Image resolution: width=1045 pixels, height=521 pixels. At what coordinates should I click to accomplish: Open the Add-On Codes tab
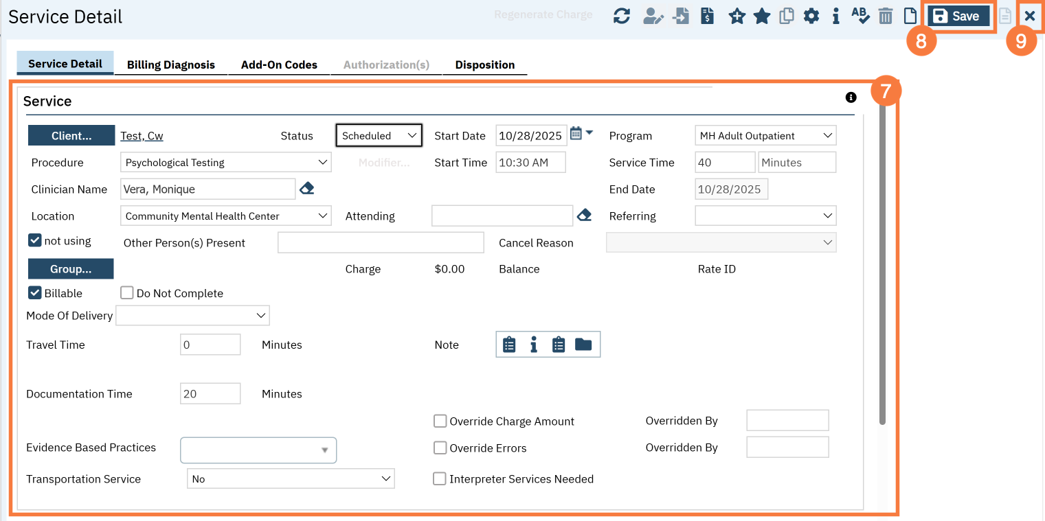tap(279, 65)
